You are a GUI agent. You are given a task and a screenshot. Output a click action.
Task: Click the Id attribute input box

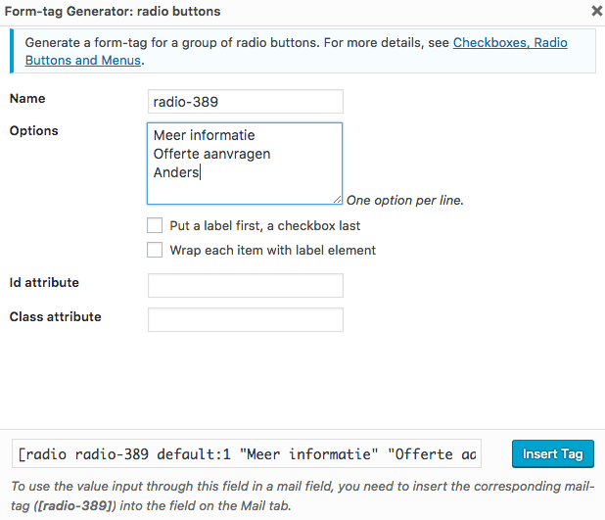[245, 285]
